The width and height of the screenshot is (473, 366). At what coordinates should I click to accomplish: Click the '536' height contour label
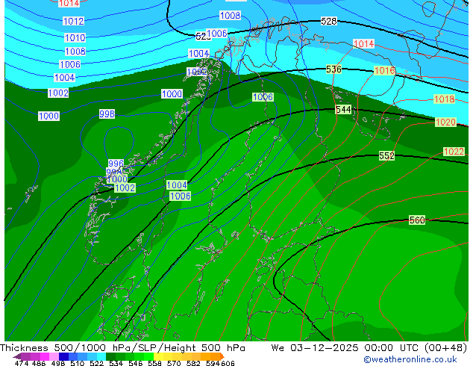coord(333,69)
